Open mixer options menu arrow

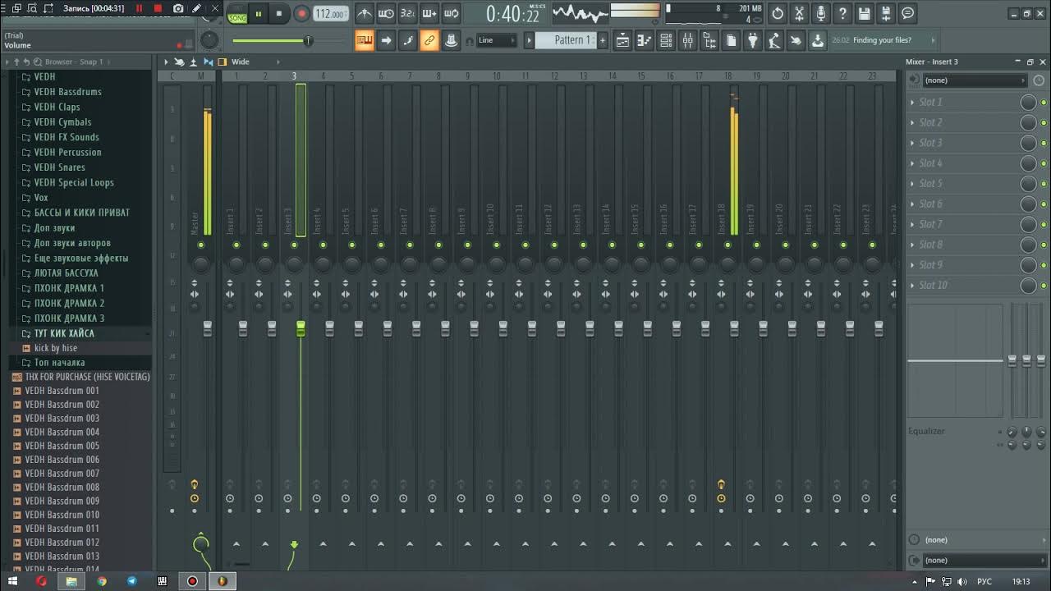click(166, 62)
